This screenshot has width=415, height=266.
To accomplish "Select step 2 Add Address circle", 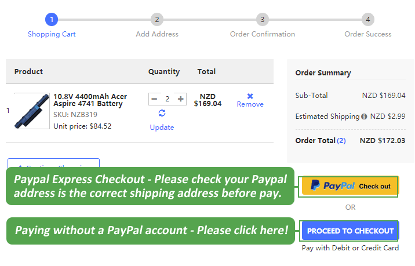I will 157,20.
